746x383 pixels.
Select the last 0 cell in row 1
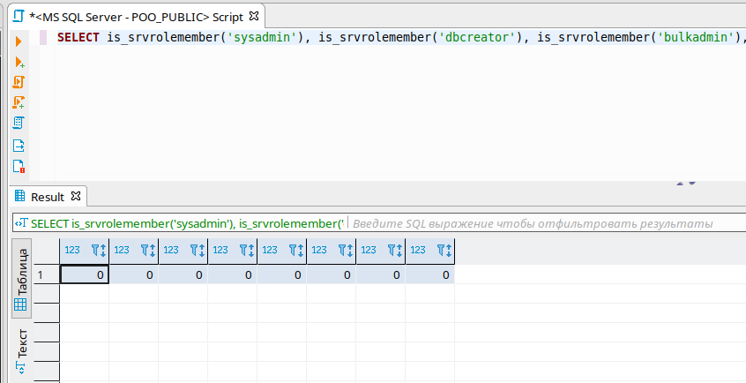tap(430, 274)
